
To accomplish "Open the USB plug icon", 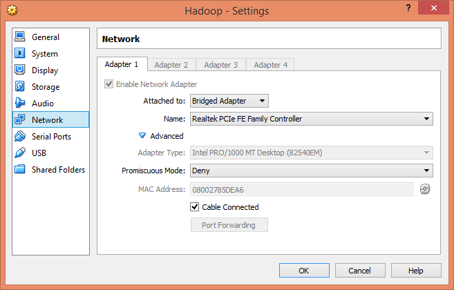I will click(x=20, y=153).
